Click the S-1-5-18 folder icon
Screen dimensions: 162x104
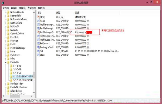click(11, 66)
